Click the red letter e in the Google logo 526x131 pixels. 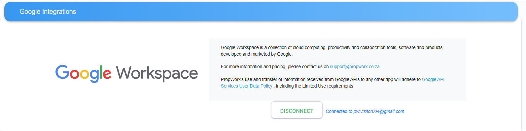[x=107, y=74]
